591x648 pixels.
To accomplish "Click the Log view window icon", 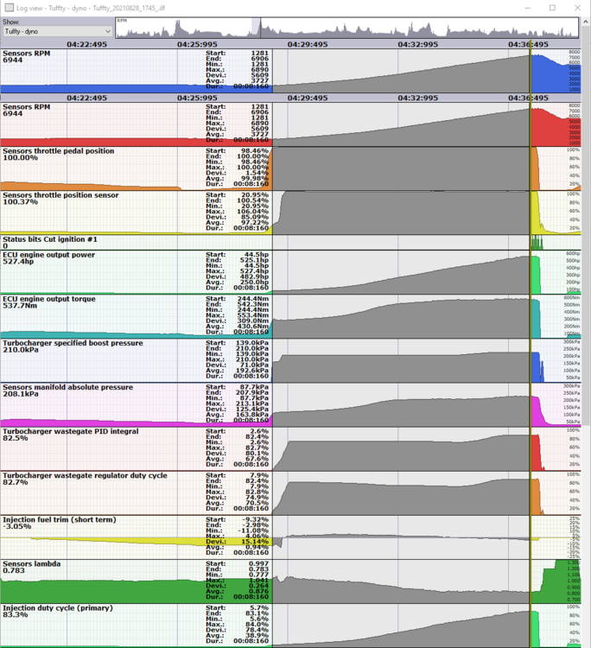I will (x=9, y=8).
